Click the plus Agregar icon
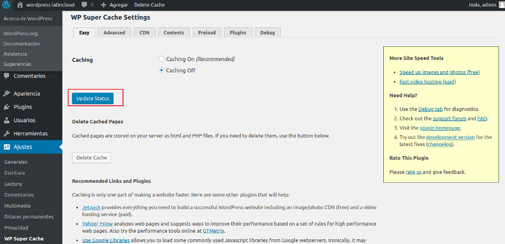Viewport: 505px width, 244px height. [x=103, y=5]
